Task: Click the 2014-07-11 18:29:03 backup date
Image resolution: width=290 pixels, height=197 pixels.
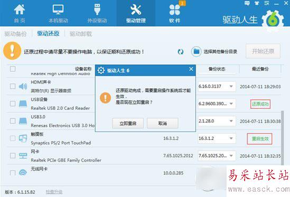Action: coord(260,87)
